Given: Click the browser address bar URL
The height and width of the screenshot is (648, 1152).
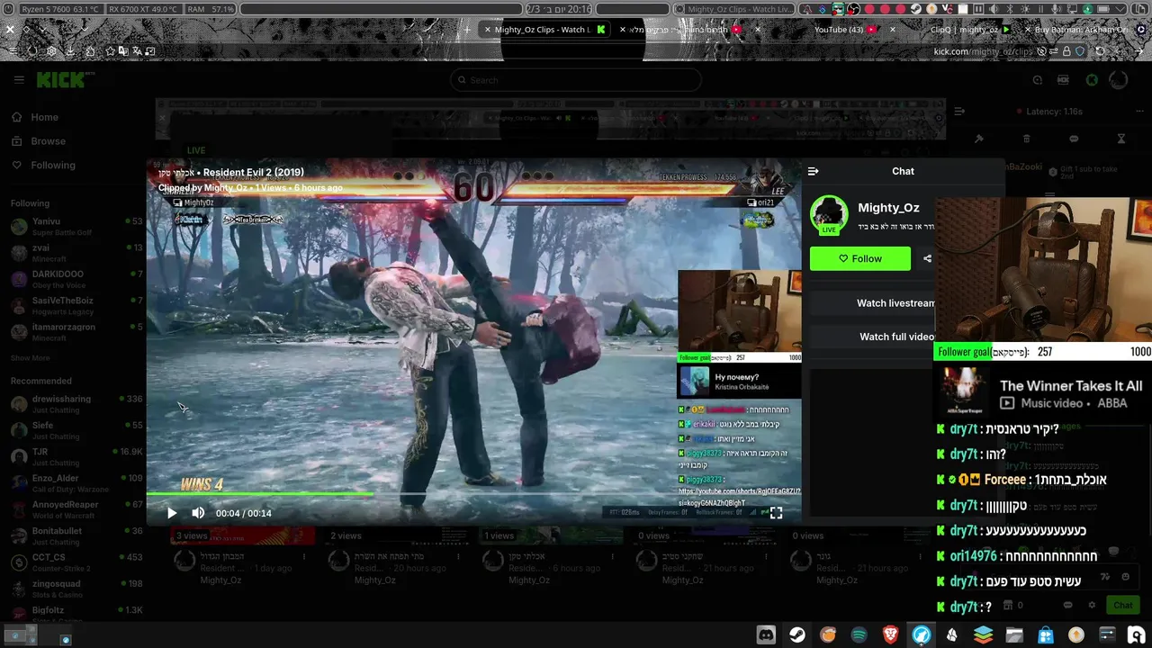Looking at the screenshot, I should point(983,51).
